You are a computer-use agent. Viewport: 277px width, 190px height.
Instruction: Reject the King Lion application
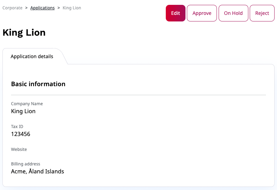point(262,13)
